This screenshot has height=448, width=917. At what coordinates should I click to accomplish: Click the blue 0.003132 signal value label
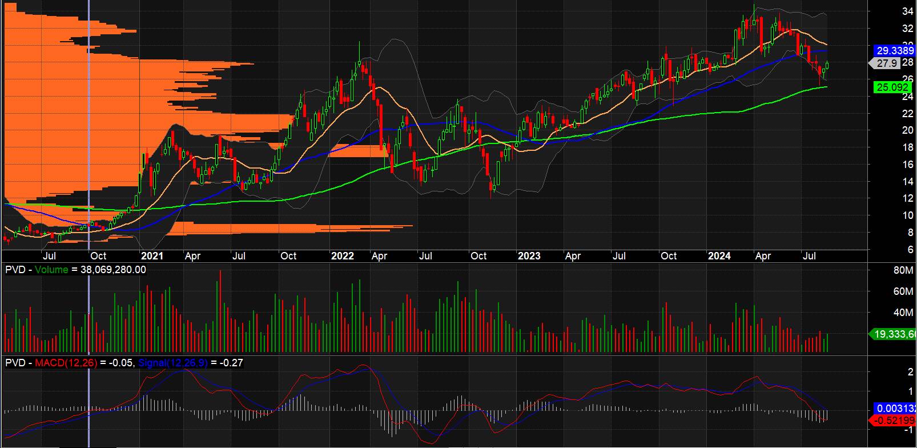coord(895,409)
